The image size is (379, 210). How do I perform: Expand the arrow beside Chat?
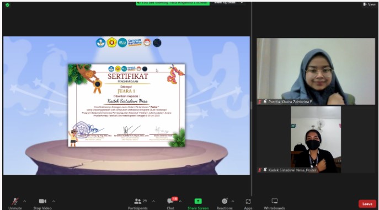click(180, 201)
